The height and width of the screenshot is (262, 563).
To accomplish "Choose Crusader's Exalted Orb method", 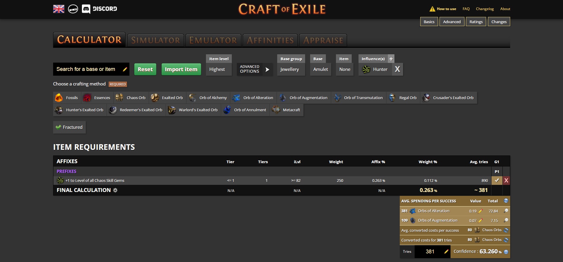I will coord(448,98).
